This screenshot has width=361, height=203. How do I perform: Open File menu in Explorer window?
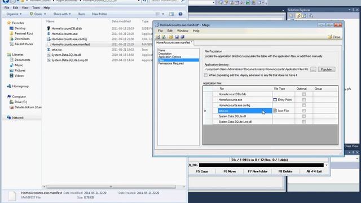click(x=7, y=7)
